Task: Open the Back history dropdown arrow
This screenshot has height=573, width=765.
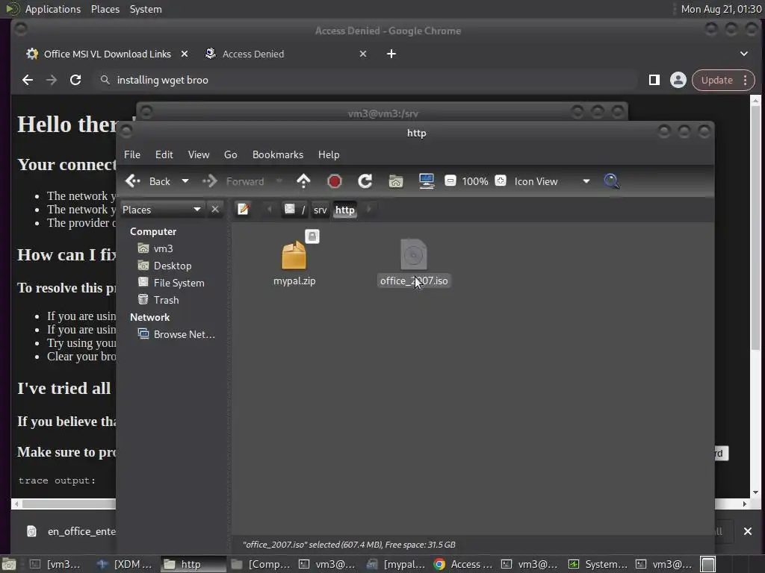Action: click(x=185, y=181)
